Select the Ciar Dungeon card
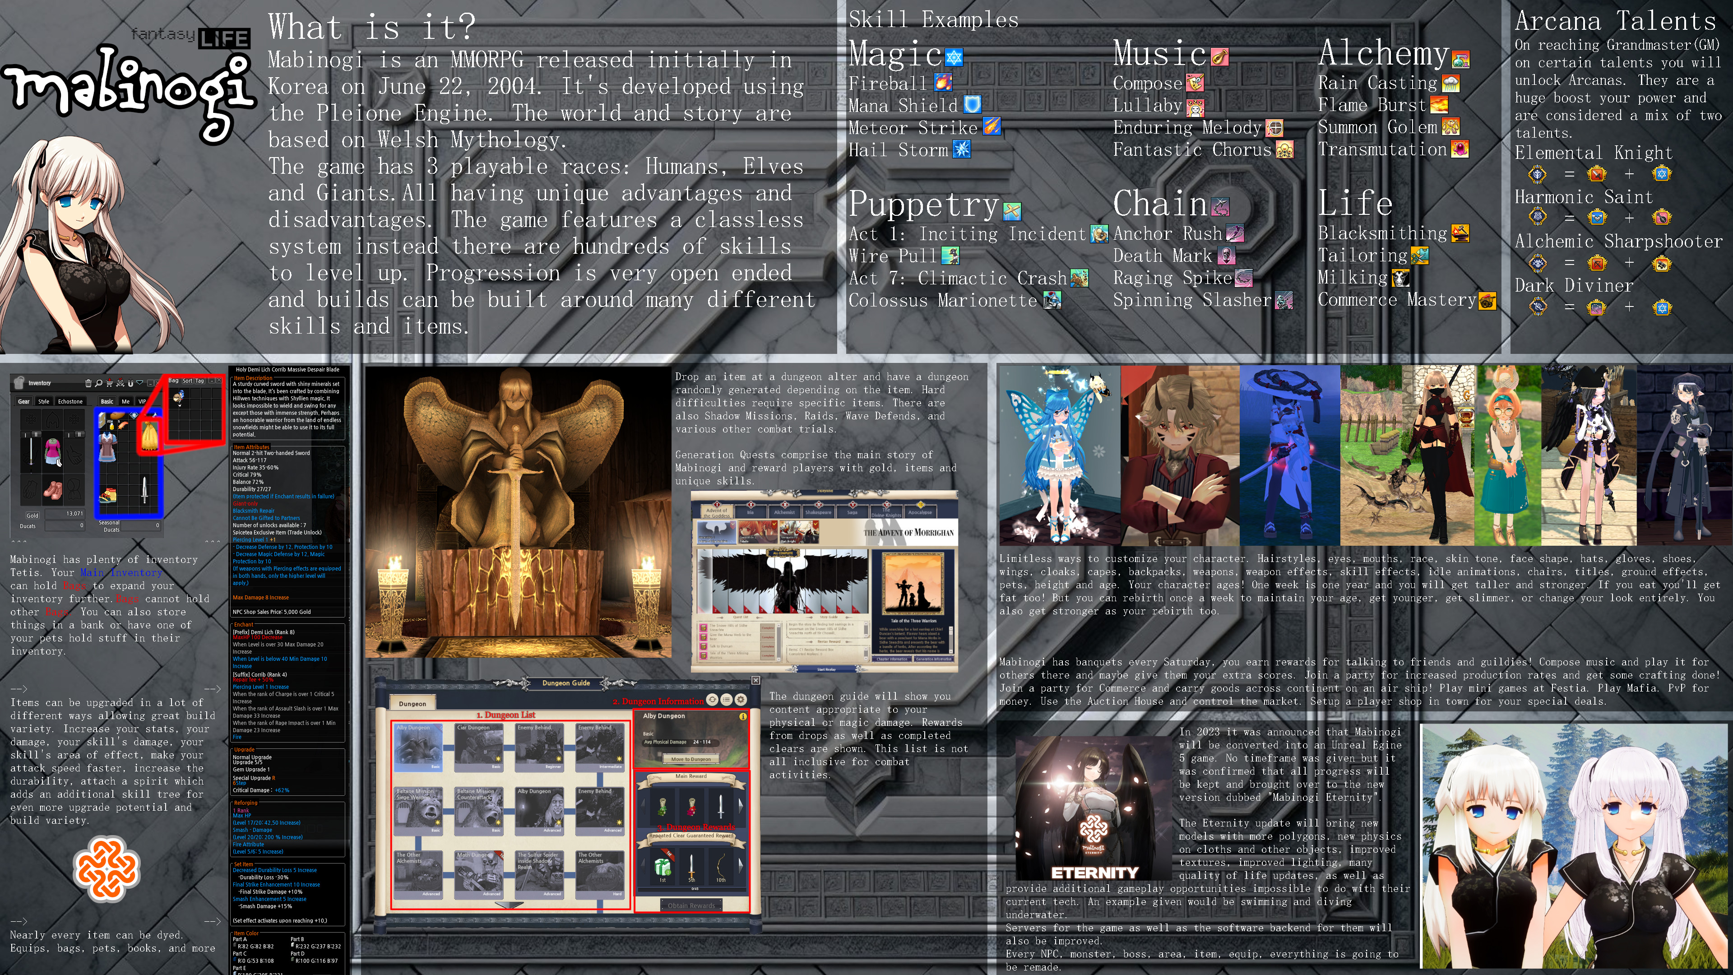 [x=479, y=748]
